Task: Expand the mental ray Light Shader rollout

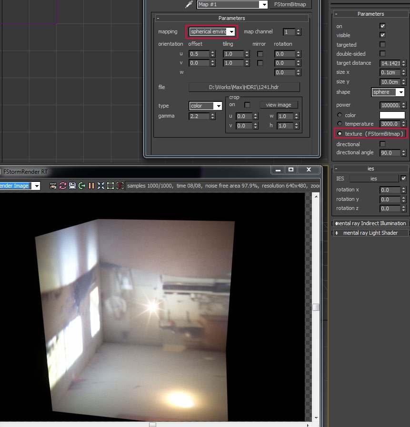Action: (x=370, y=233)
